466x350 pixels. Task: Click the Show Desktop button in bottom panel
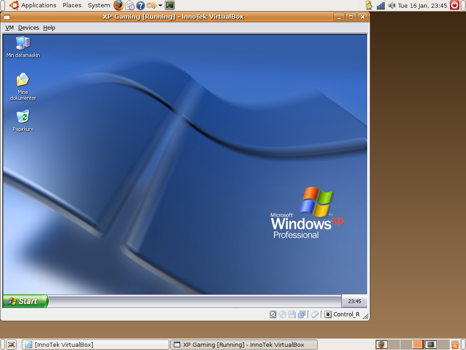11,345
